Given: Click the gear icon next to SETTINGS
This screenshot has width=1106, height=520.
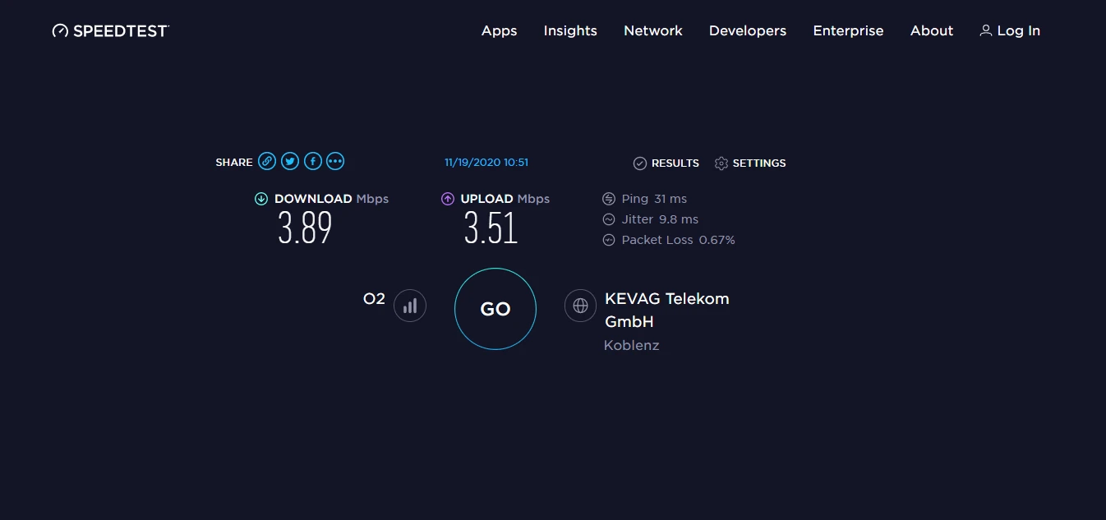Looking at the screenshot, I should click(721, 163).
